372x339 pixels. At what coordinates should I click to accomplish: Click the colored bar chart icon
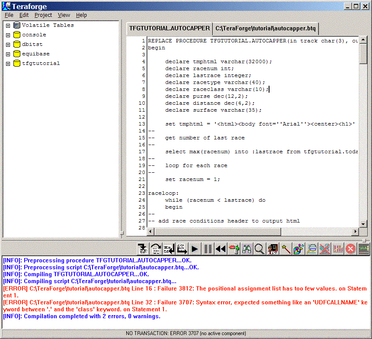pyautogui.click(x=337, y=249)
